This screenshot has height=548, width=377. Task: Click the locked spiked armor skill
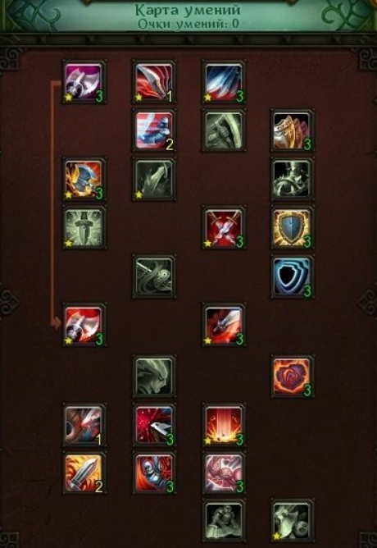click(293, 179)
